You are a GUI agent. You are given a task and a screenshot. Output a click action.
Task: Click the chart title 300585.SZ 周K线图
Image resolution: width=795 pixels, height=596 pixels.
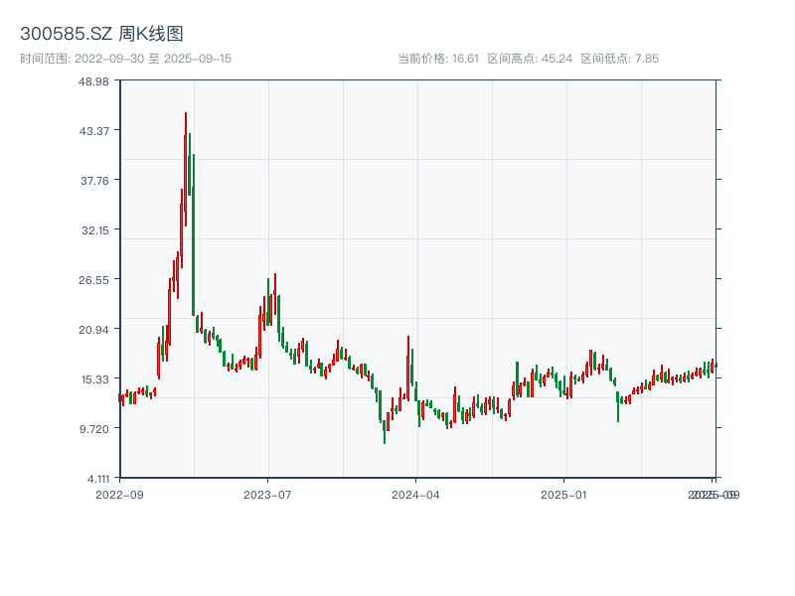pyautogui.click(x=101, y=34)
